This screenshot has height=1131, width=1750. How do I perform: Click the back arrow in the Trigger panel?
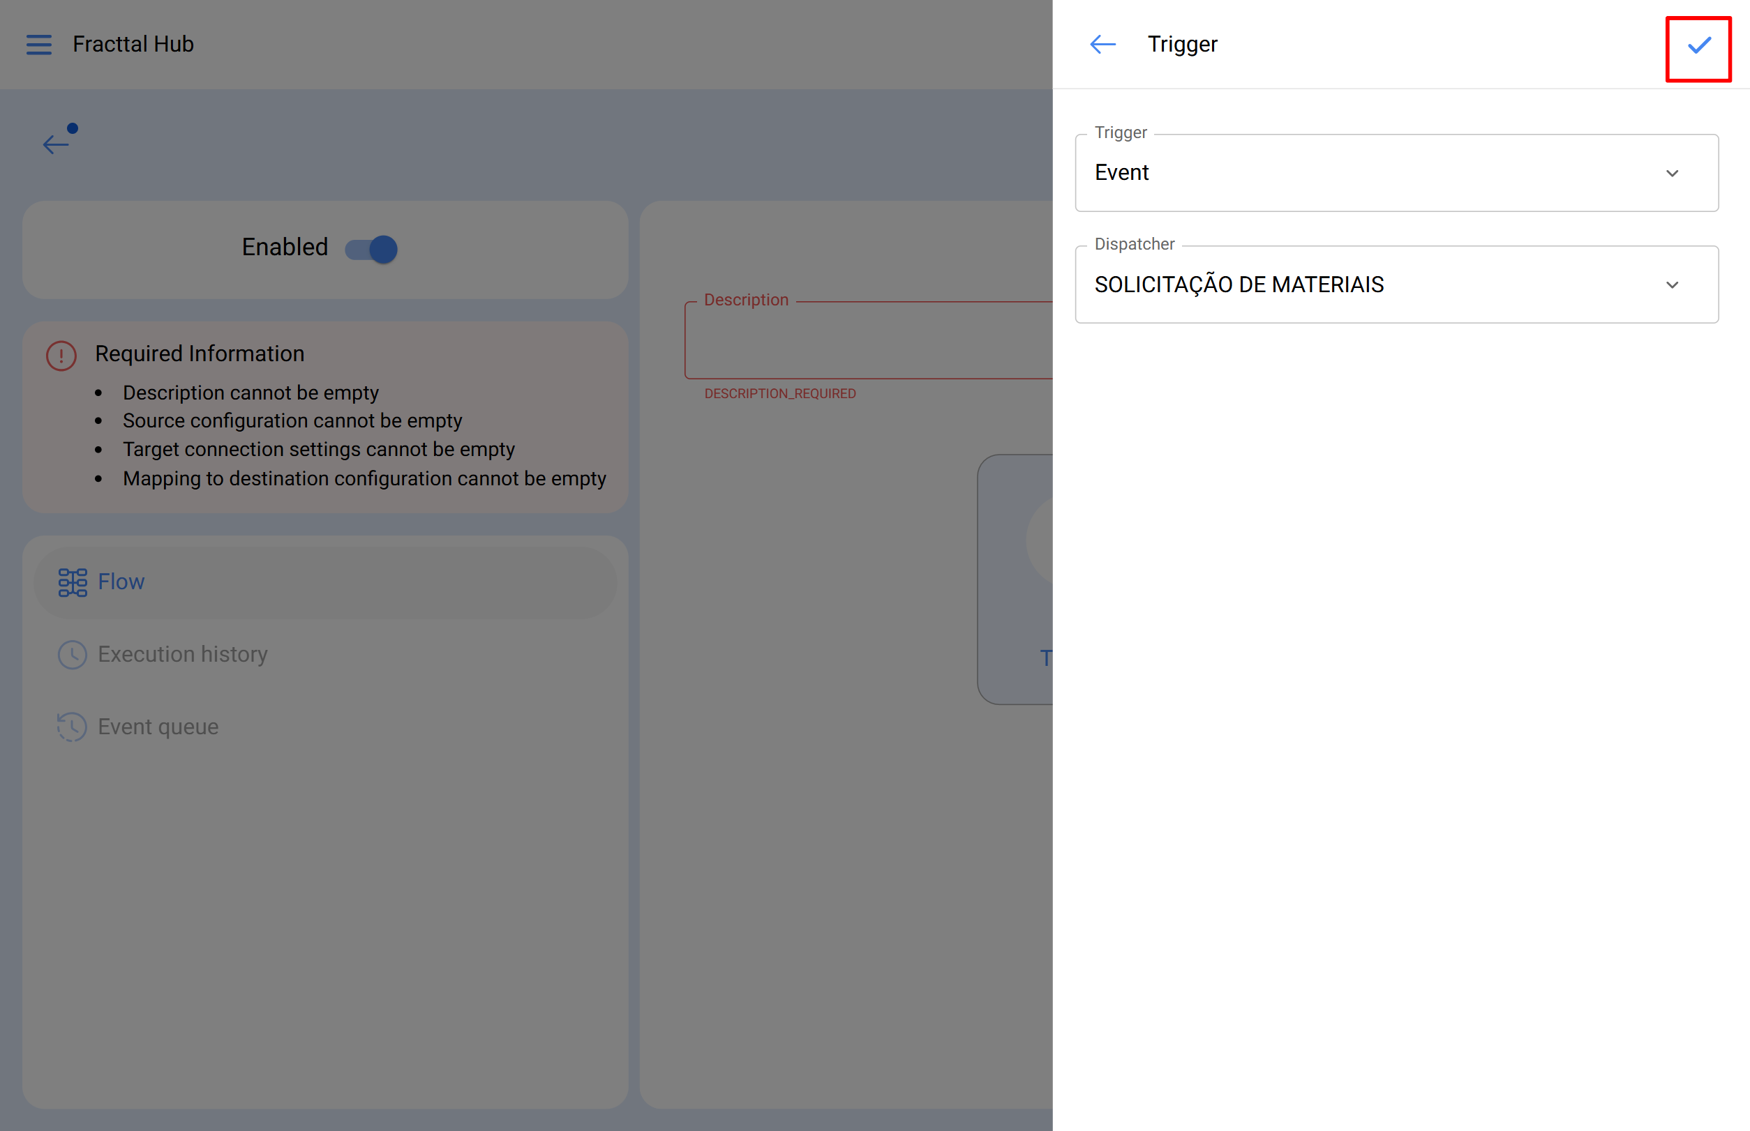1101,44
